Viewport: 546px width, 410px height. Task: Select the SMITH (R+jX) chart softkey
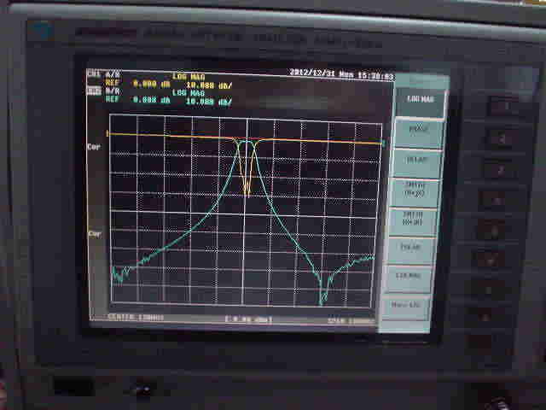414,189
